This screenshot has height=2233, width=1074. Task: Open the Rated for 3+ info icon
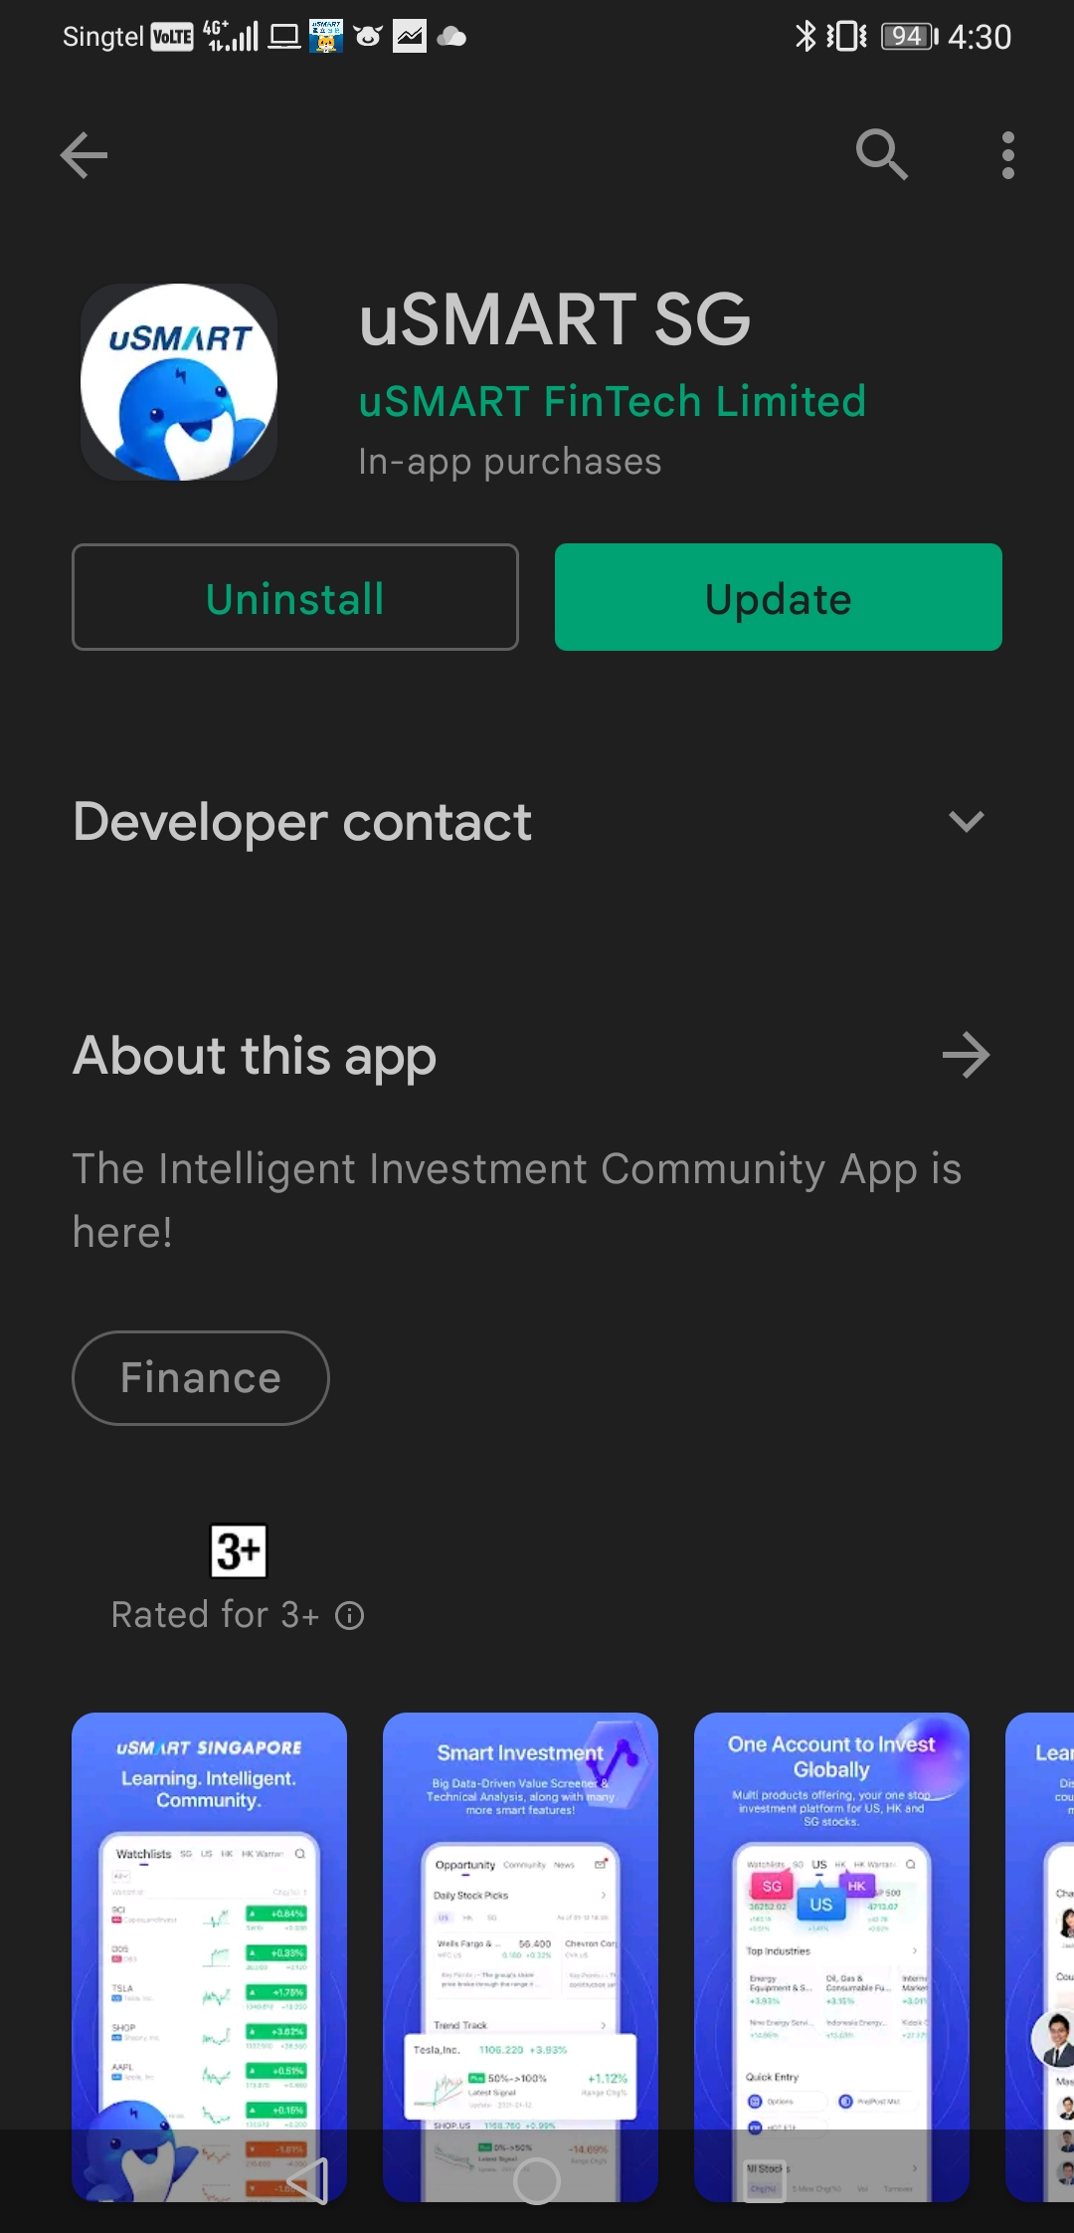click(x=349, y=1615)
